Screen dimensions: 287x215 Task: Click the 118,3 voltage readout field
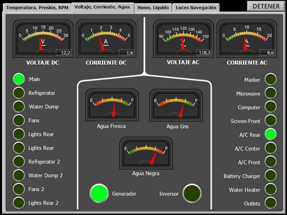[204, 53]
